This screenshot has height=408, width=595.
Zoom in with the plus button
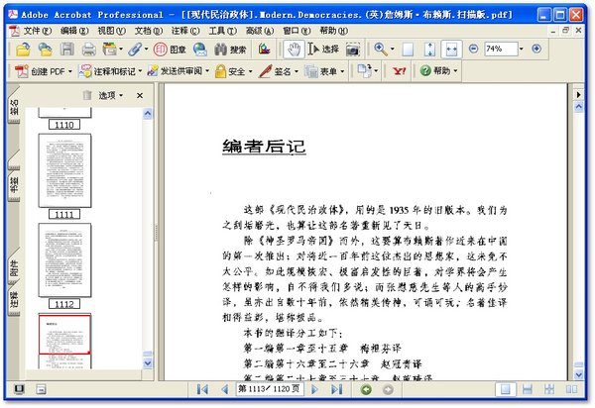[536, 49]
